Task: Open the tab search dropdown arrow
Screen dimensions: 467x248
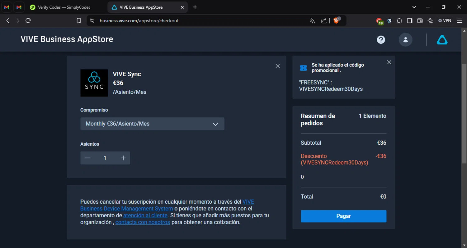Action: click(x=414, y=7)
